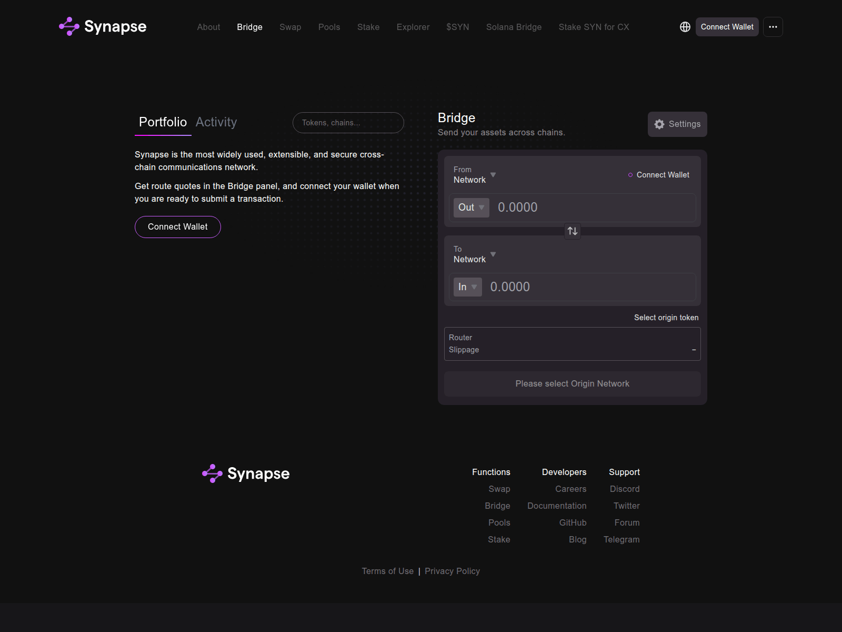Open footer Twitter link
The width and height of the screenshot is (842, 632).
pyautogui.click(x=626, y=506)
